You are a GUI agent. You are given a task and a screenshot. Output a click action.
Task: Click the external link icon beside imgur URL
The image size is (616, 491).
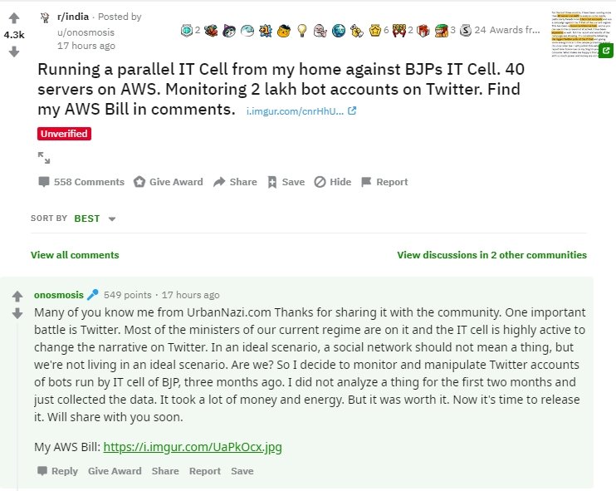(352, 110)
